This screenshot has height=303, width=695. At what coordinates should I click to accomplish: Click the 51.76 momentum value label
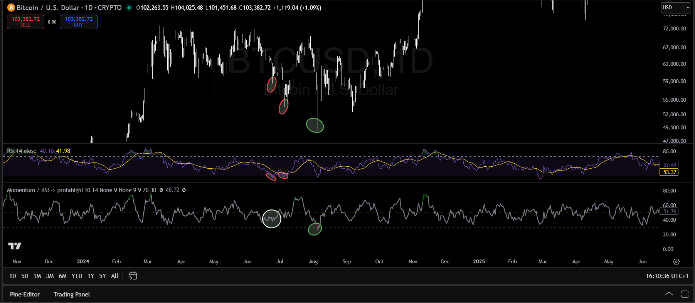pyautogui.click(x=670, y=211)
